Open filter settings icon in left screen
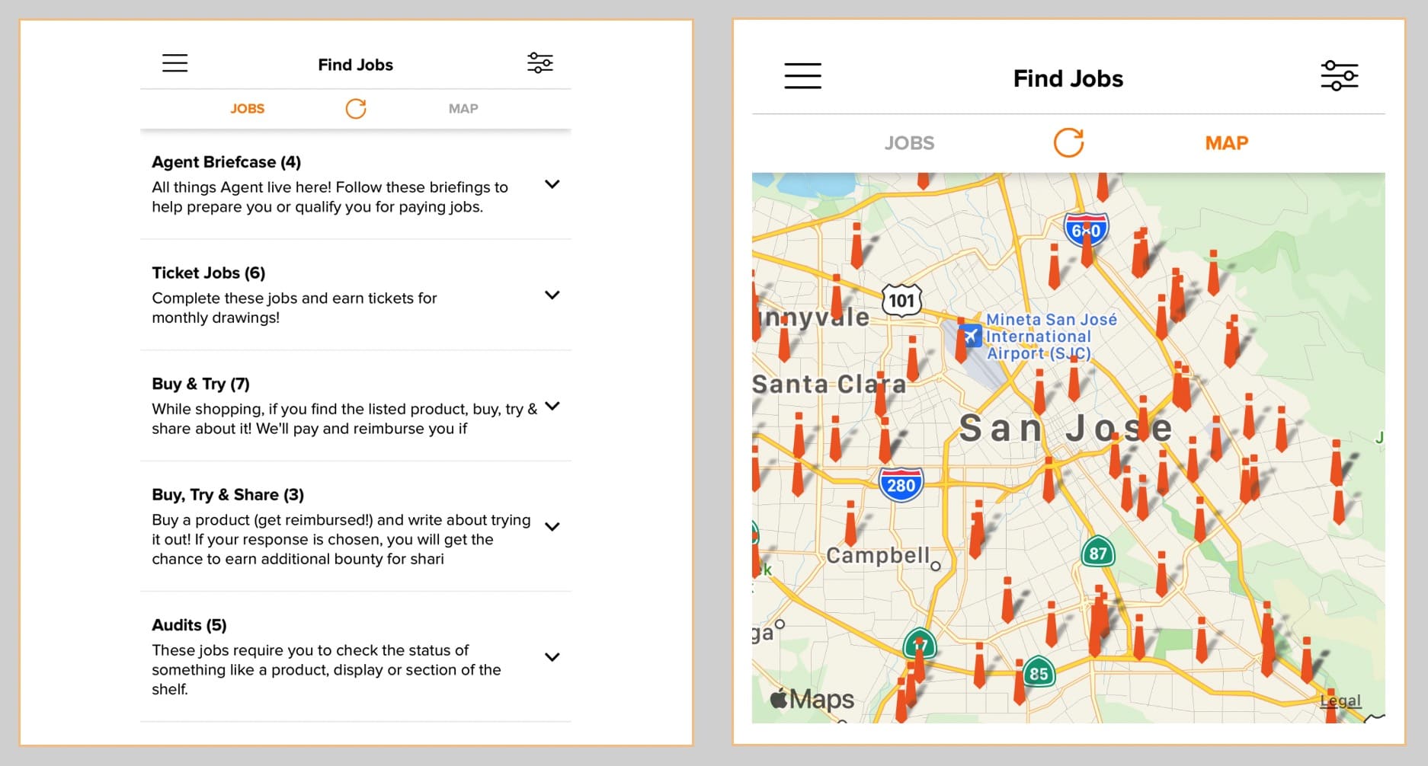The image size is (1428, 766). (540, 63)
